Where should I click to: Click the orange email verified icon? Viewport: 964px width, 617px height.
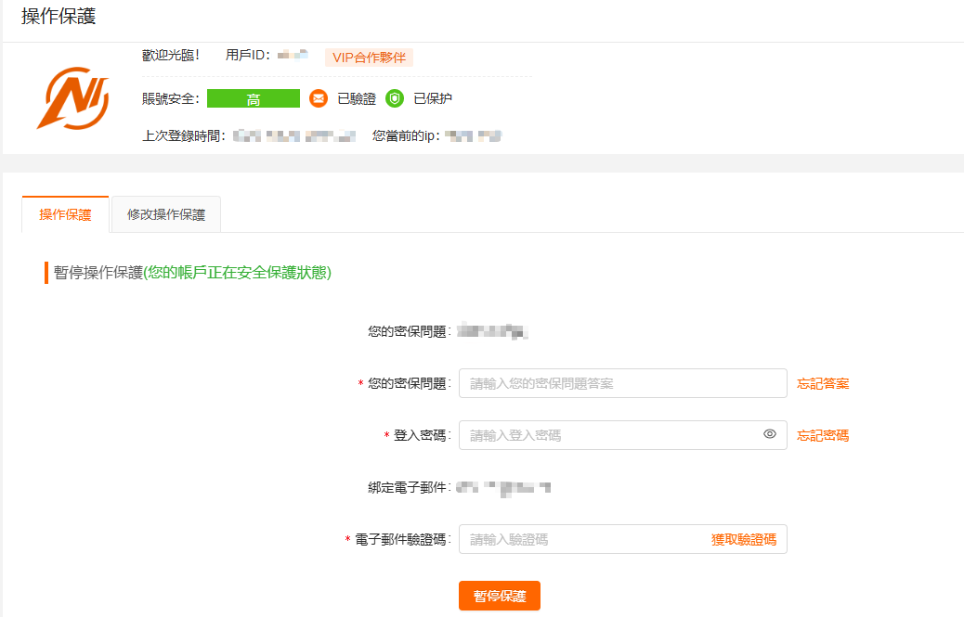point(319,98)
